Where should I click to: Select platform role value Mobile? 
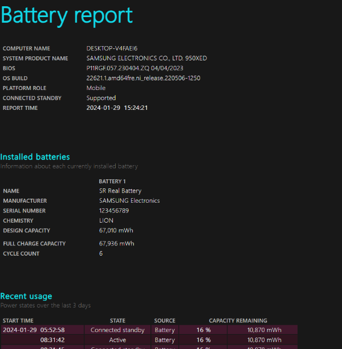point(96,88)
